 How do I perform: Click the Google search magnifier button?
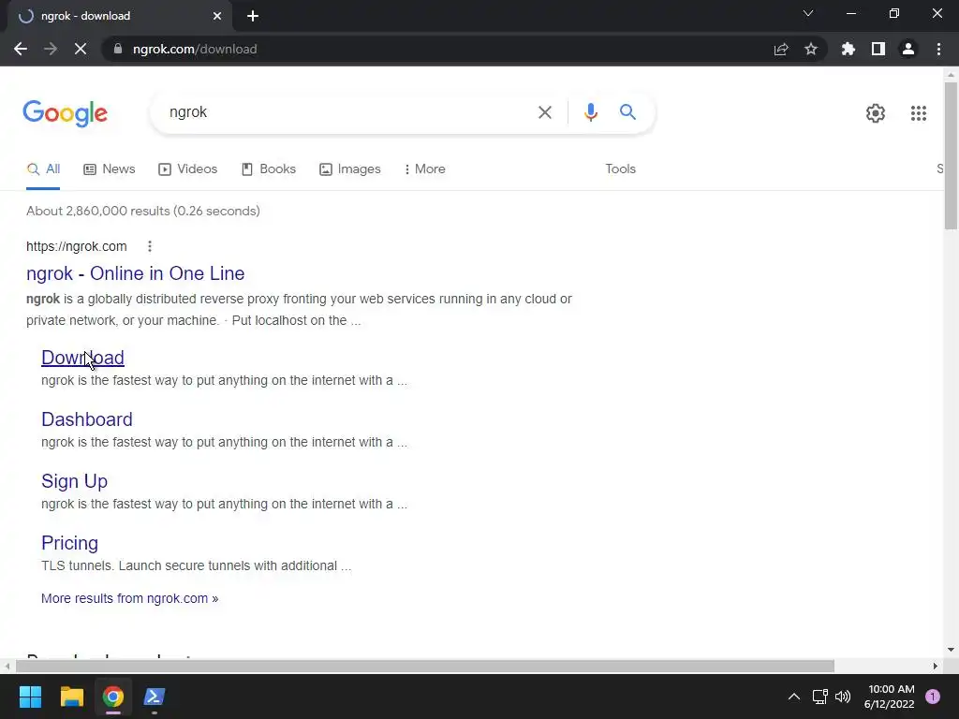[627, 112]
